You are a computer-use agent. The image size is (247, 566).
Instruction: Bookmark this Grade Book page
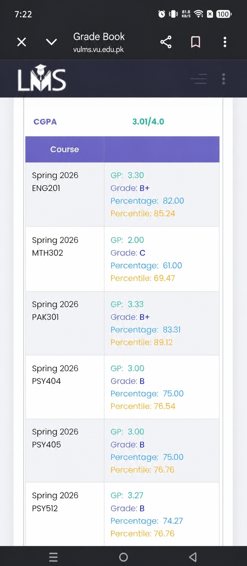click(195, 42)
